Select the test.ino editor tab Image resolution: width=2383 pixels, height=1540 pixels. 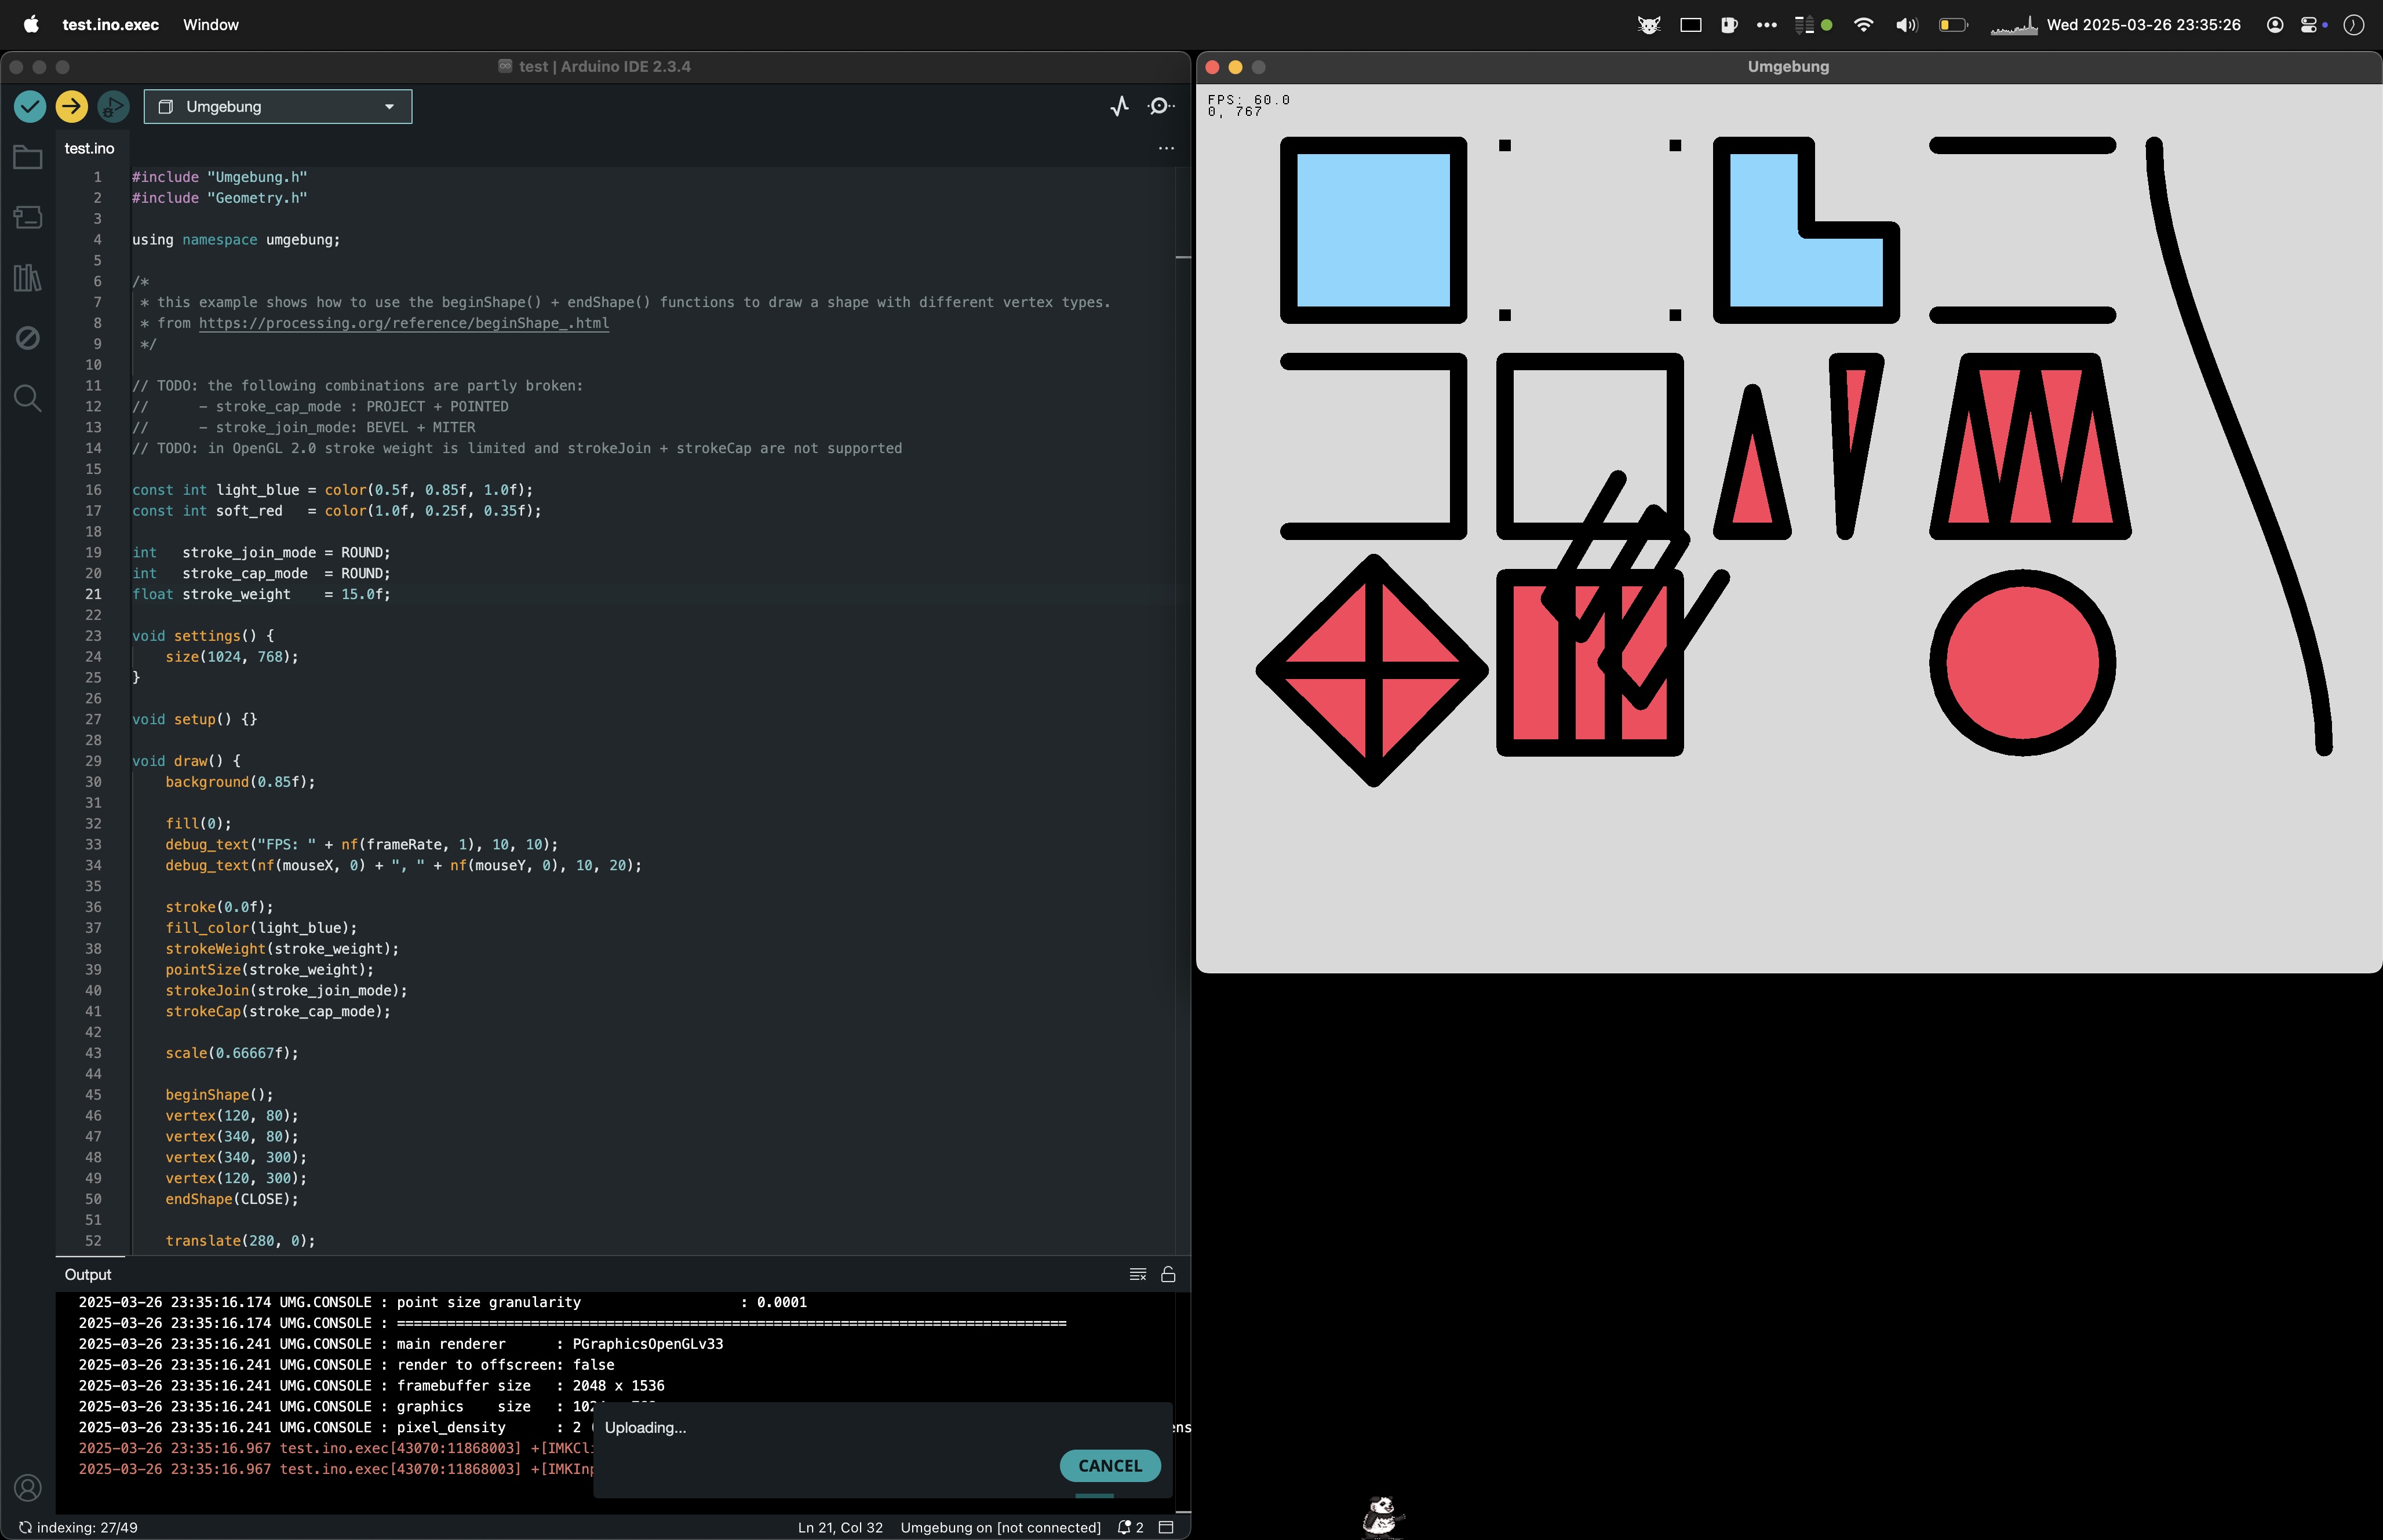90,148
